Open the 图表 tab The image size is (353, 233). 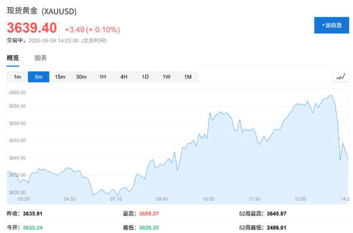41,58
